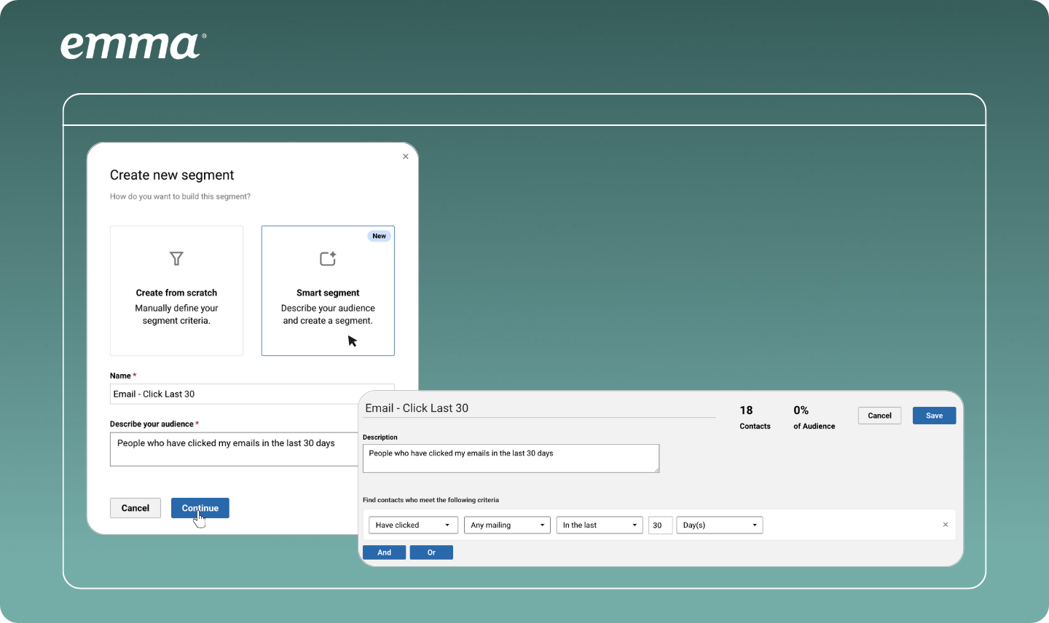
Task: Open the Day(s) unit dropdown
Action: (x=719, y=525)
